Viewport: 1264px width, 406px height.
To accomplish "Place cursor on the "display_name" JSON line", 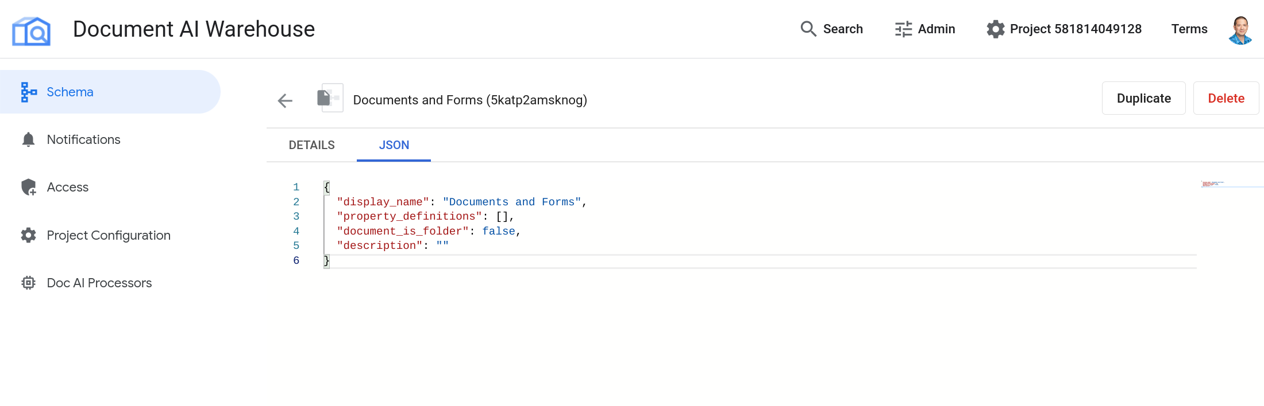I will (460, 202).
